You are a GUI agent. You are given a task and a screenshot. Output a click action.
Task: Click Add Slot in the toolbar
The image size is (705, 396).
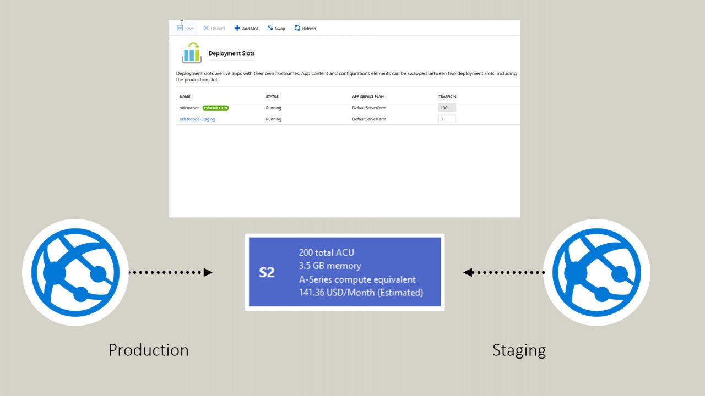(246, 28)
